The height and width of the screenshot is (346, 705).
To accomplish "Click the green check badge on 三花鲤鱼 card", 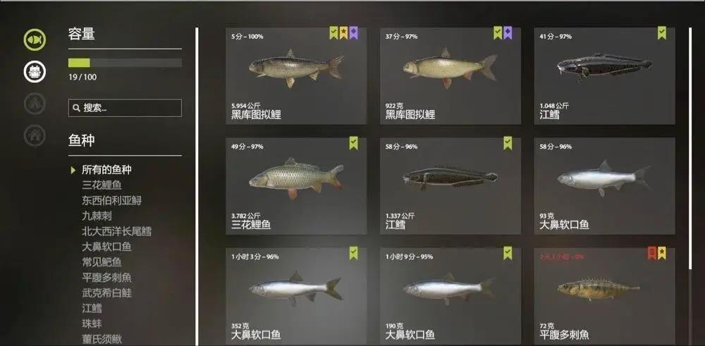I will (354, 143).
